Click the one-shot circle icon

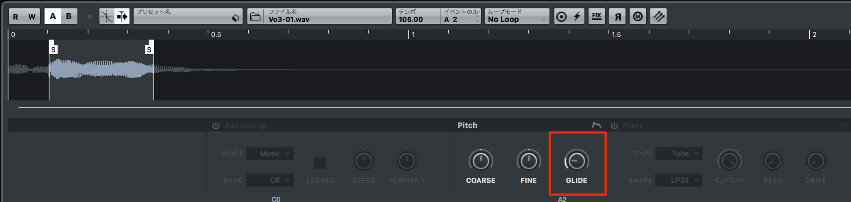pos(561,17)
